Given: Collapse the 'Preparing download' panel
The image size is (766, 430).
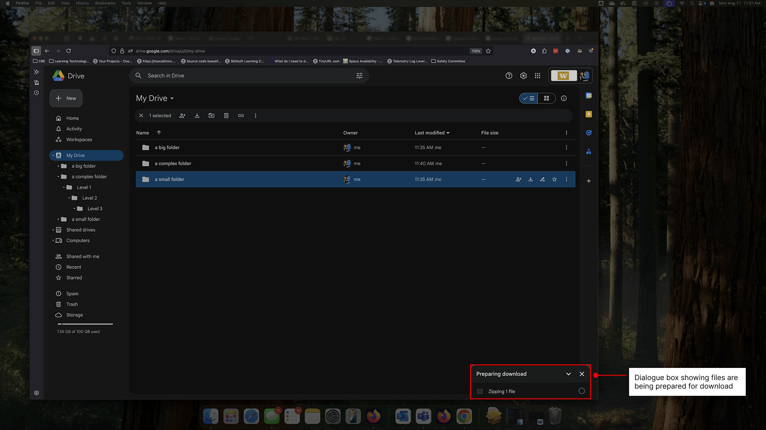Looking at the screenshot, I should pos(568,374).
